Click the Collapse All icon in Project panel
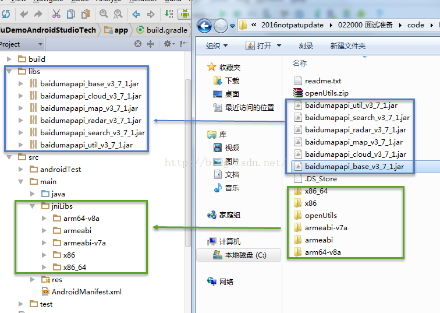Viewport: 440px width, 313px height. (x=150, y=44)
